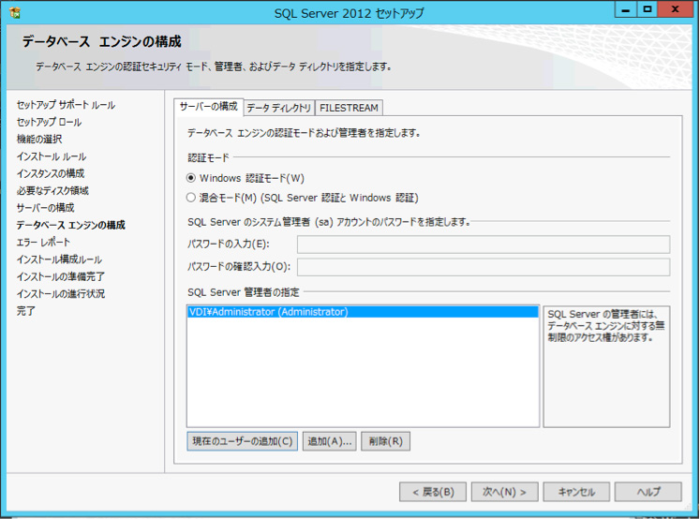This screenshot has width=700, height=519.
Task: Maximize the SQL Server 2012 setup window
Action: pos(647,9)
